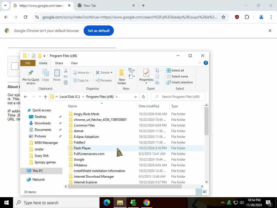
Task: Open Chrome profile icon
Action: [x=261, y=17]
